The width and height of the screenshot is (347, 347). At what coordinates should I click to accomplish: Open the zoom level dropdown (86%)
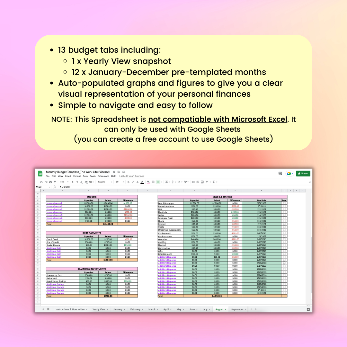point(64,182)
